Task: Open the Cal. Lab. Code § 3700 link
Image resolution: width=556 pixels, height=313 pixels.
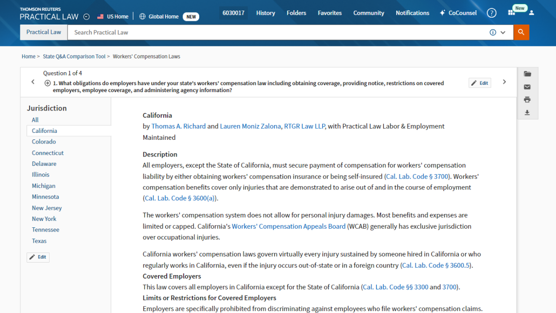Action: (417, 176)
